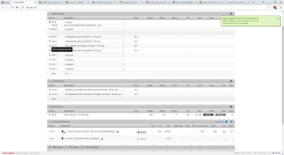This screenshot has height=155, width=284.
Task: Open SMART attributes icon after the PNY SSD name
Action: click(x=118, y=131)
